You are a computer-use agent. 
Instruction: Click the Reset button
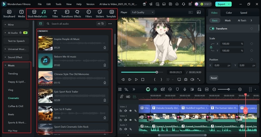click(214, 78)
